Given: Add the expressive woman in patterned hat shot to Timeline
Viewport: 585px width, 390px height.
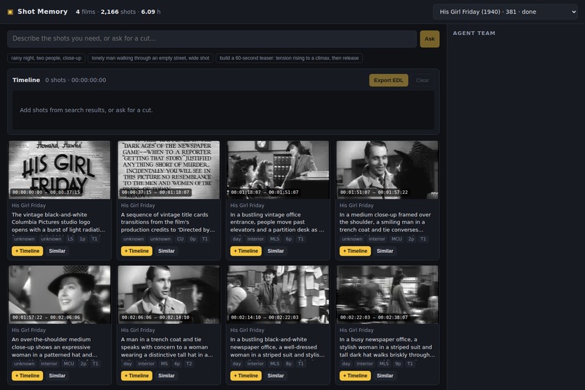Looking at the screenshot, I should [x=28, y=375].
